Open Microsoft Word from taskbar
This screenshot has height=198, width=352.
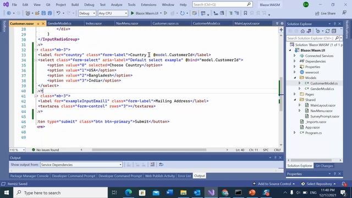tap(170, 193)
